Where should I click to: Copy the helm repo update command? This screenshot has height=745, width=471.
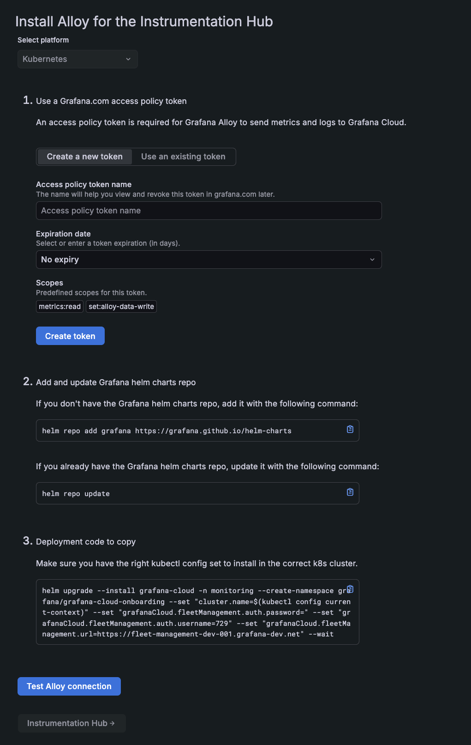pos(350,492)
